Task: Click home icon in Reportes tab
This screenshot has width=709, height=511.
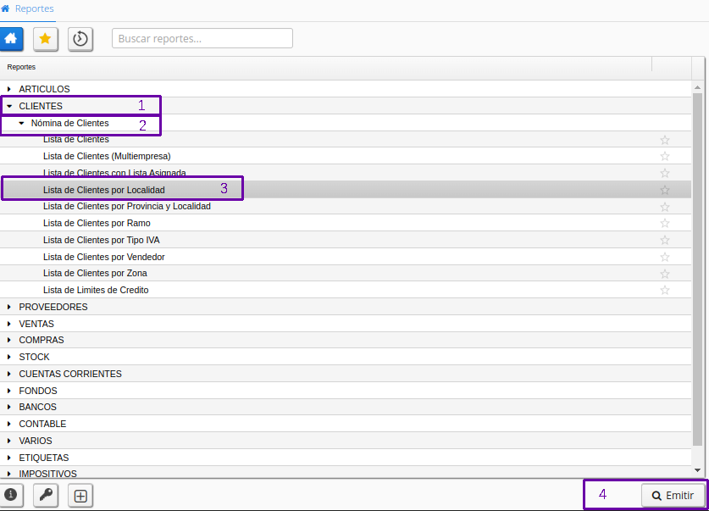Action: (5, 8)
